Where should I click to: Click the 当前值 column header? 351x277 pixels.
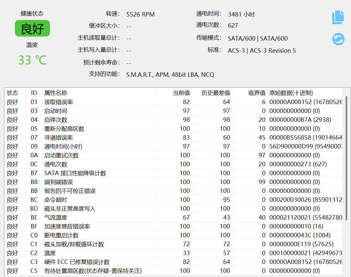tap(181, 93)
